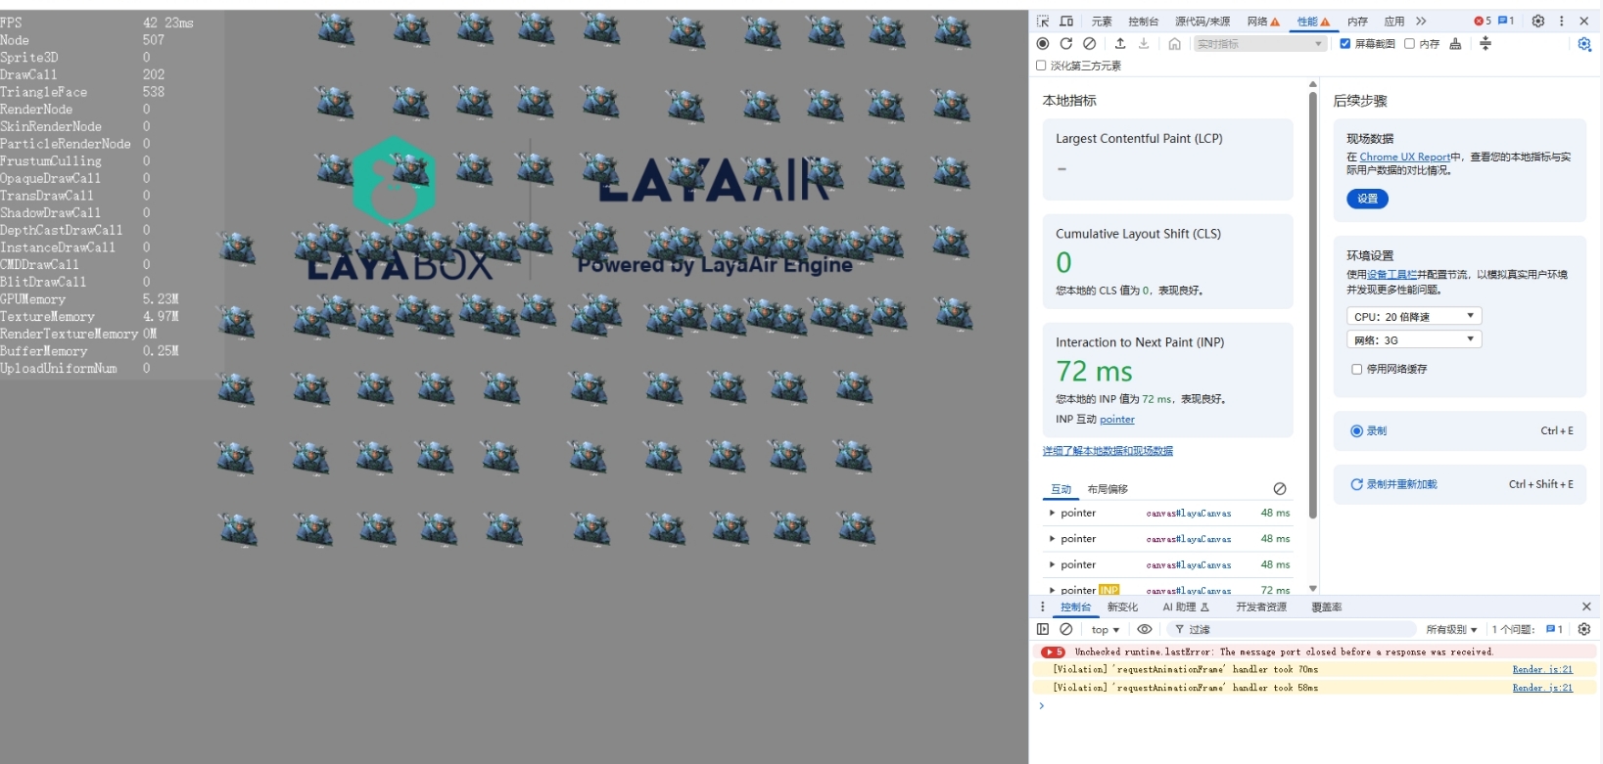Image resolution: width=1603 pixels, height=764 pixels.
Task: Clear the interactions log icon
Action: coord(1280,488)
